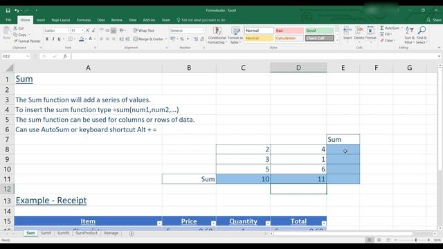
Task: Apply the Good green cell style
Action: point(320,30)
